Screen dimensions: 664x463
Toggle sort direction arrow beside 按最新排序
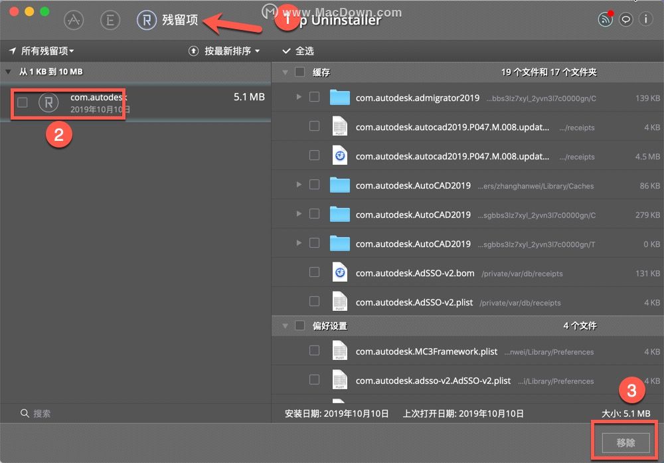193,51
